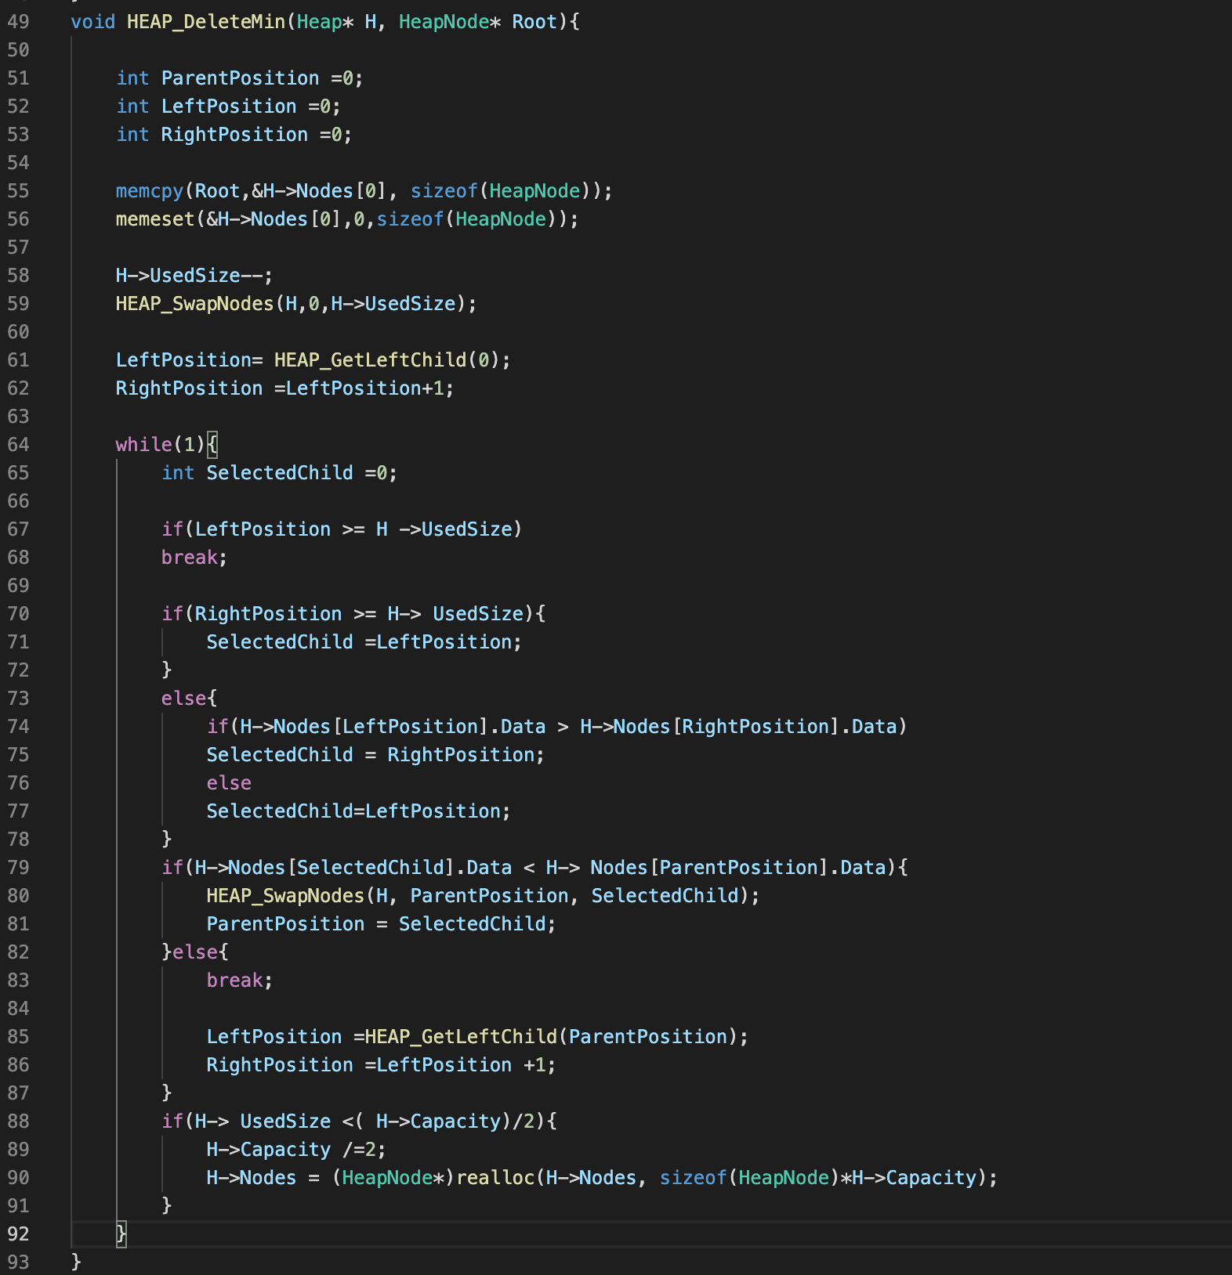Click Nodes[RightPosition].Data on line 74
The height and width of the screenshot is (1275, 1232).
(x=755, y=727)
